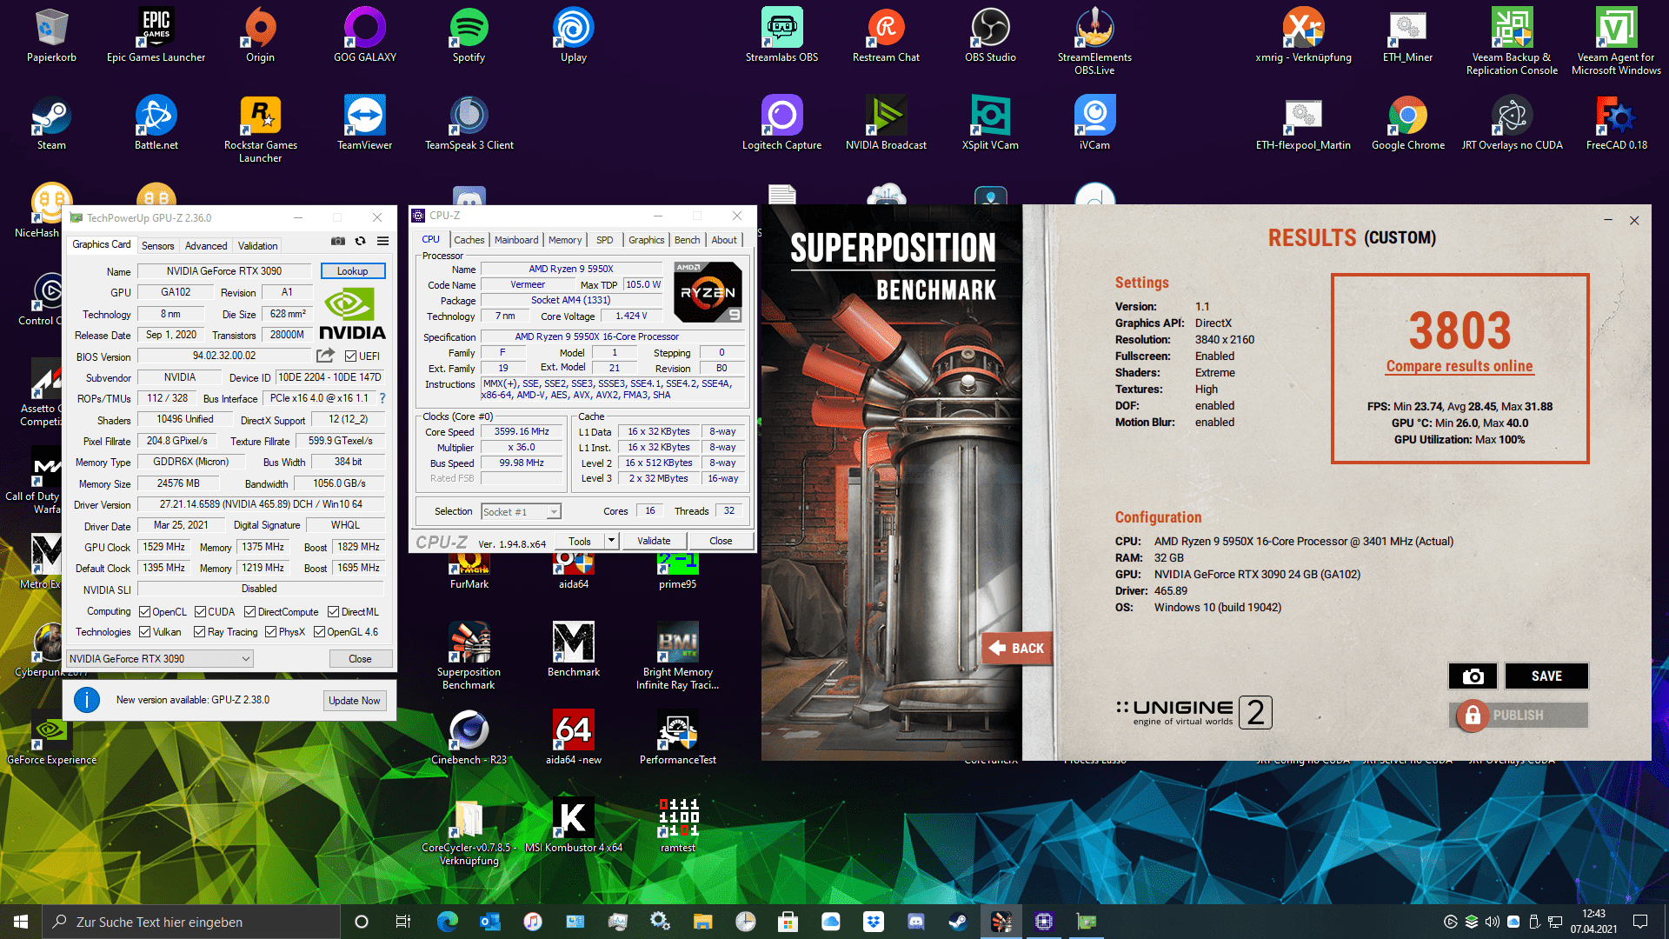The width and height of the screenshot is (1669, 939).
Task: Click the Windows taskbar search box
Action: point(191,922)
